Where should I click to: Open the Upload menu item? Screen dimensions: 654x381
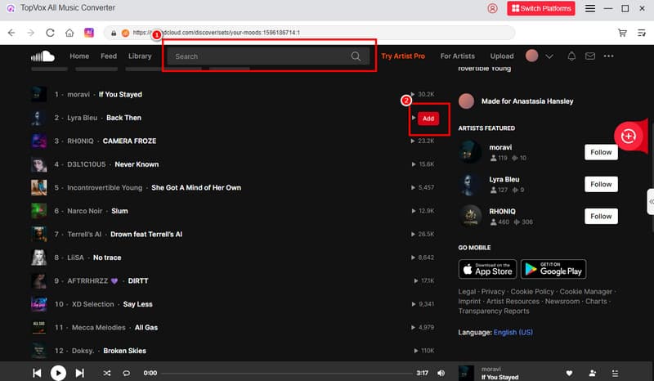point(502,56)
